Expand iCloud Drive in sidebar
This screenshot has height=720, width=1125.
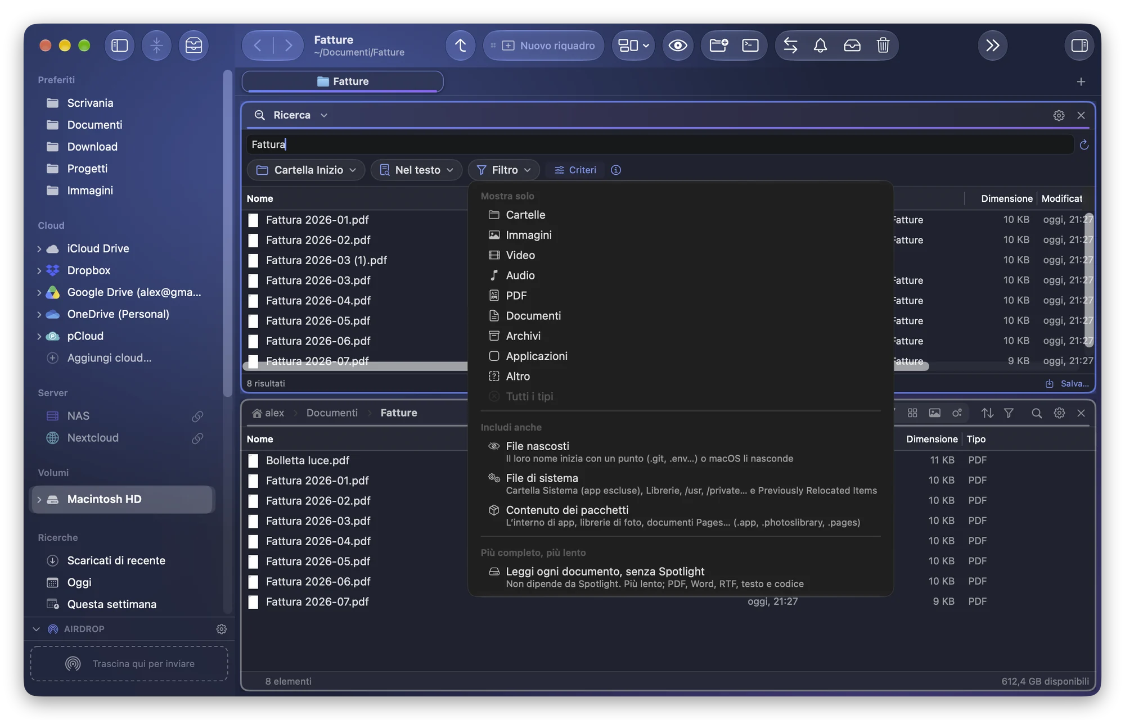39,248
